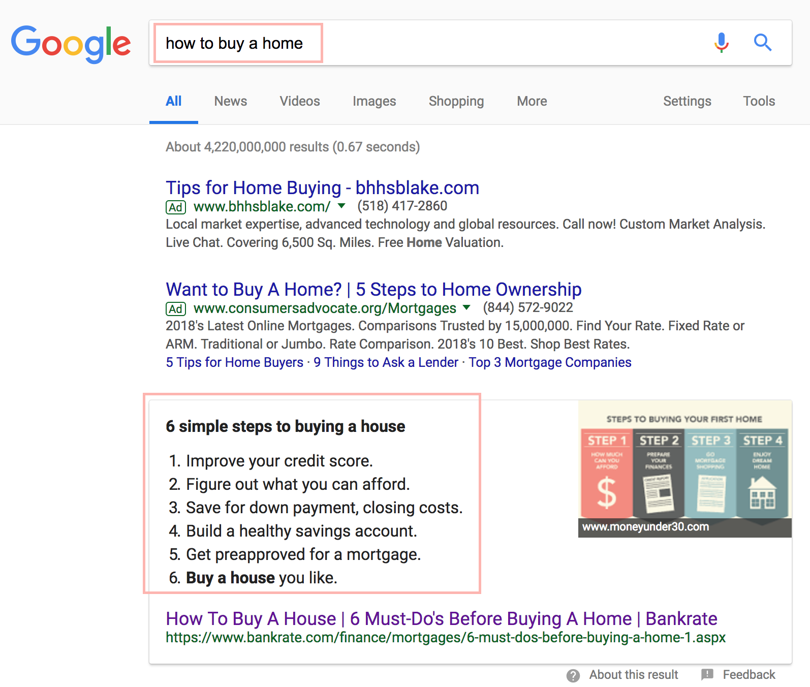Image resolution: width=810 pixels, height=687 pixels.
Task: Select the All results tab
Action: click(x=173, y=101)
